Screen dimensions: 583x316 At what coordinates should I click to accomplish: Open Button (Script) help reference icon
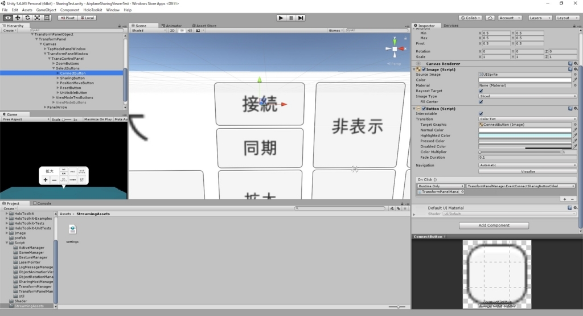570,109
